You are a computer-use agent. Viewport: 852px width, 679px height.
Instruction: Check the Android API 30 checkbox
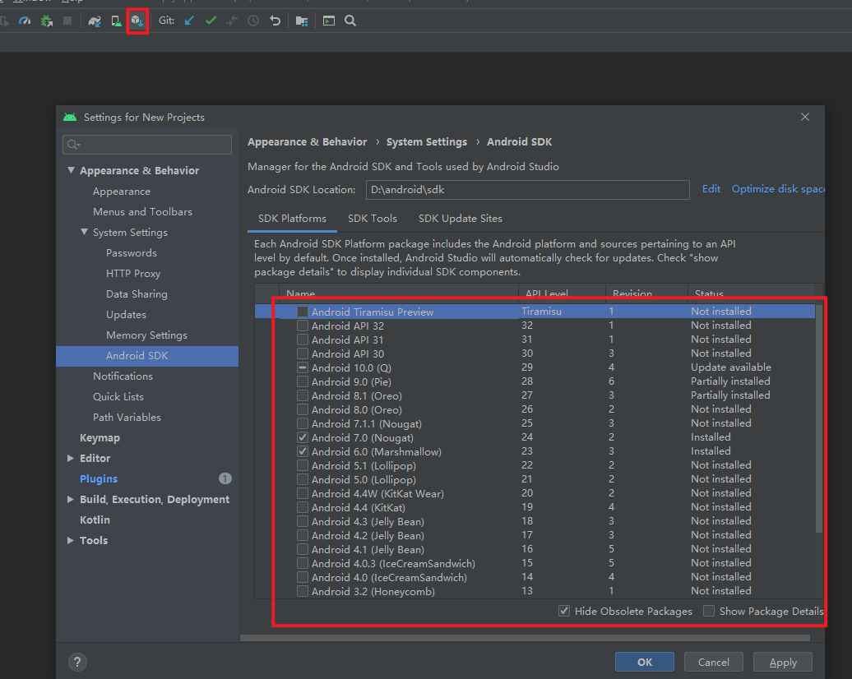[x=303, y=353]
